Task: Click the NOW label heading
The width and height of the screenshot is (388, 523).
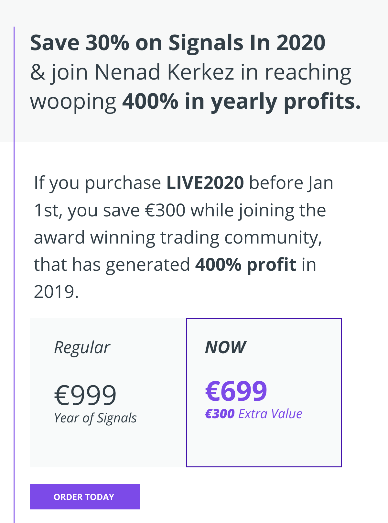Action: pos(226,347)
